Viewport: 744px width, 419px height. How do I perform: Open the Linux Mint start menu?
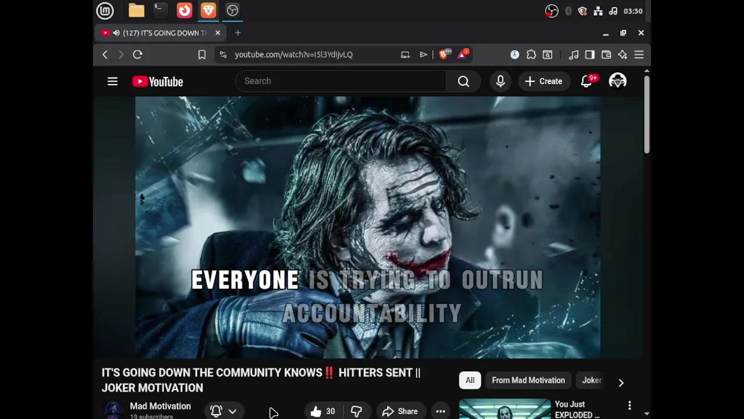[x=105, y=10]
